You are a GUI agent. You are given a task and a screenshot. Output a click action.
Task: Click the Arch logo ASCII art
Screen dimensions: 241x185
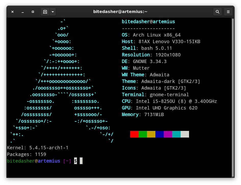(x=62, y=81)
